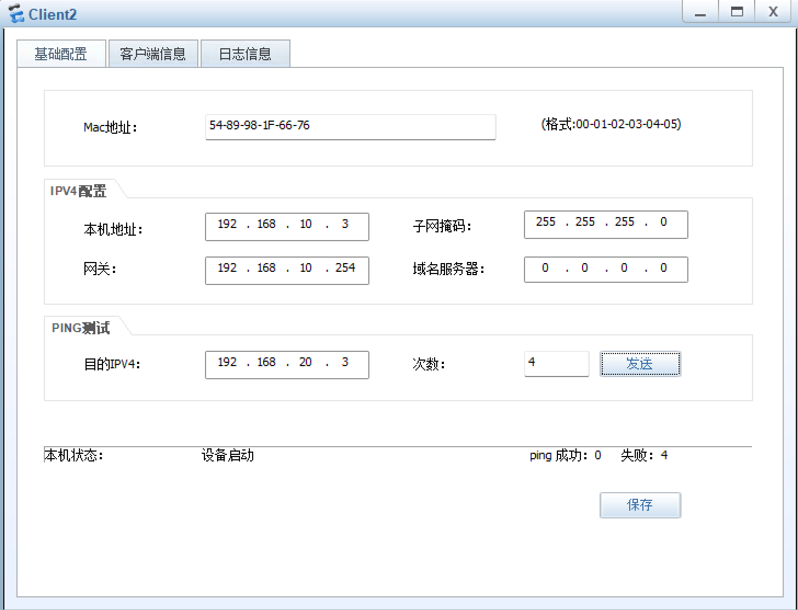
Task: Click the Mac地址 input field
Action: pyautogui.click(x=350, y=127)
